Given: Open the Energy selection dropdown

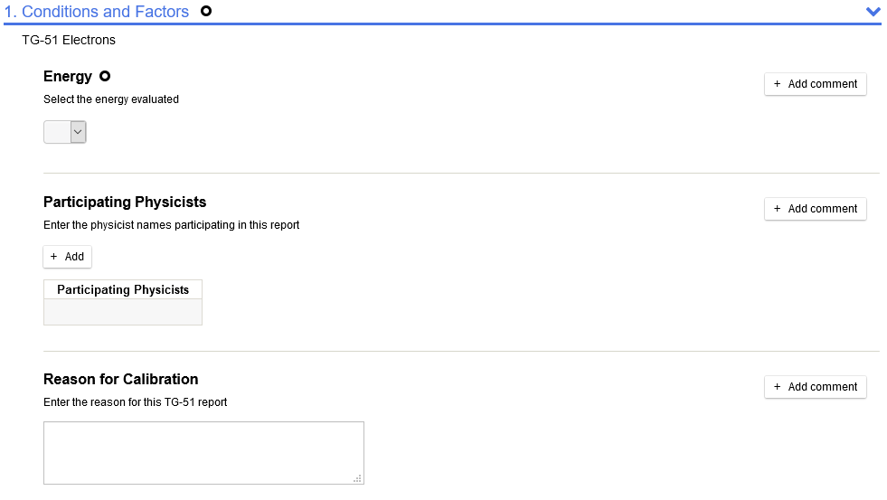Looking at the screenshot, I should click(x=65, y=132).
